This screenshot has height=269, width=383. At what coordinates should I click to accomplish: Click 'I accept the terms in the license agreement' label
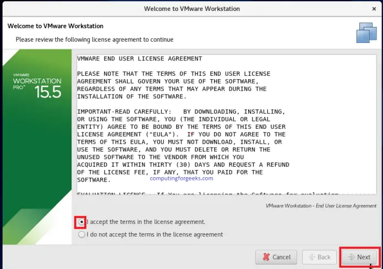pos(146,222)
